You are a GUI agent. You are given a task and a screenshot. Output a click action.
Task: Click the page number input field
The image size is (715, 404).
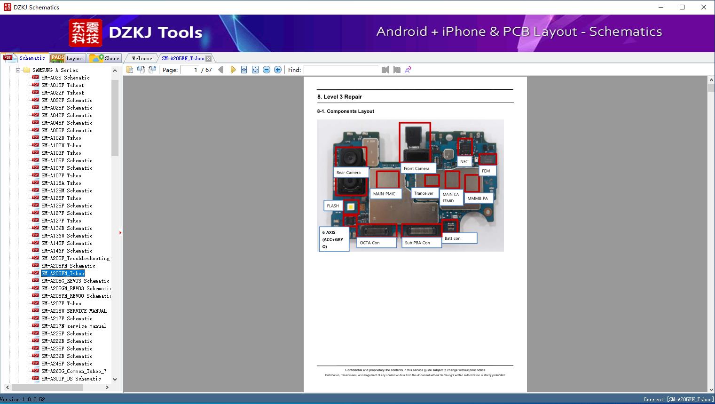[x=189, y=70]
